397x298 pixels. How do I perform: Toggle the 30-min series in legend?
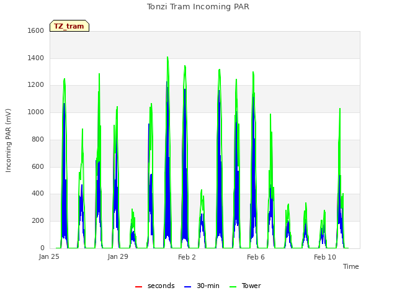(202, 286)
